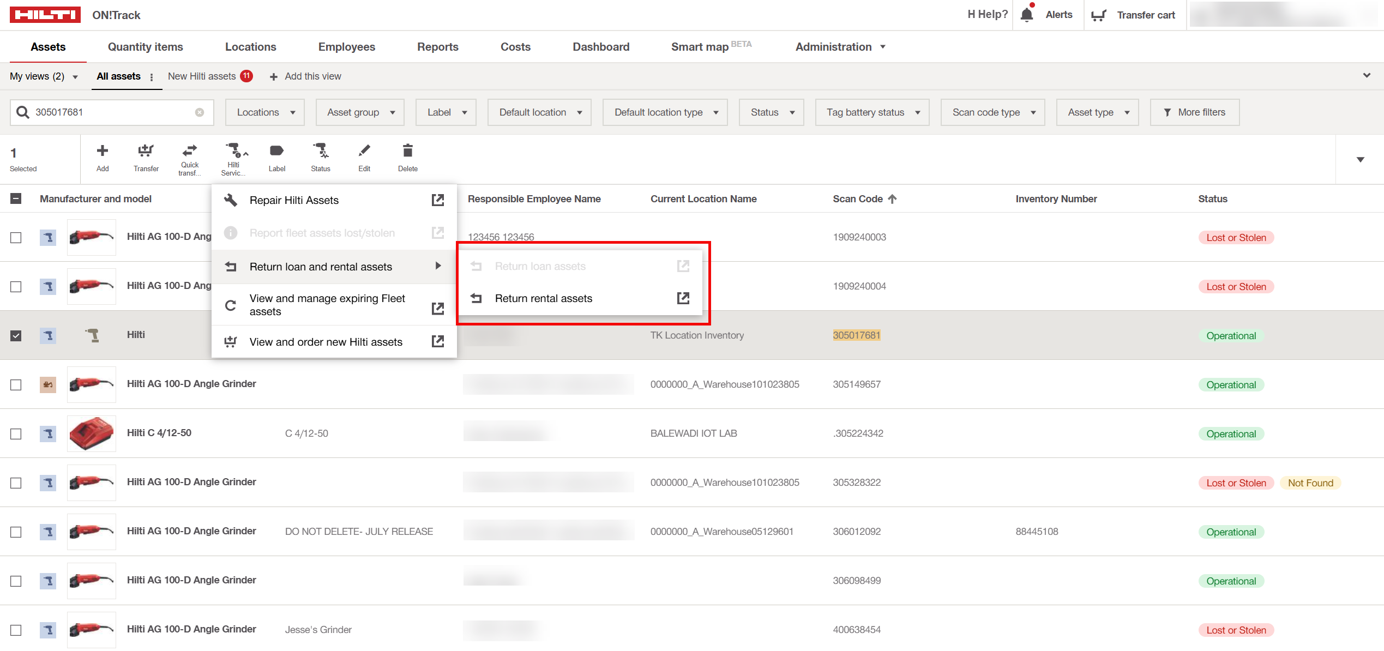Screen dimensions: 1384x651
Task: Open the Default location type dropdown
Action: (x=665, y=112)
